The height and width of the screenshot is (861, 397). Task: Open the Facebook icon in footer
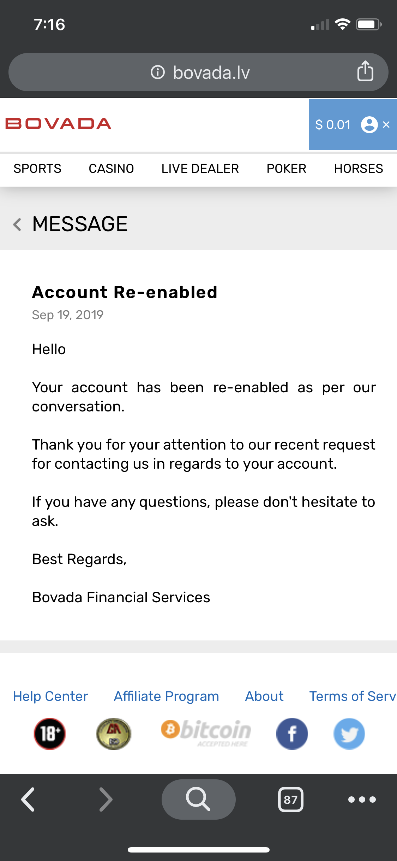tap(292, 734)
